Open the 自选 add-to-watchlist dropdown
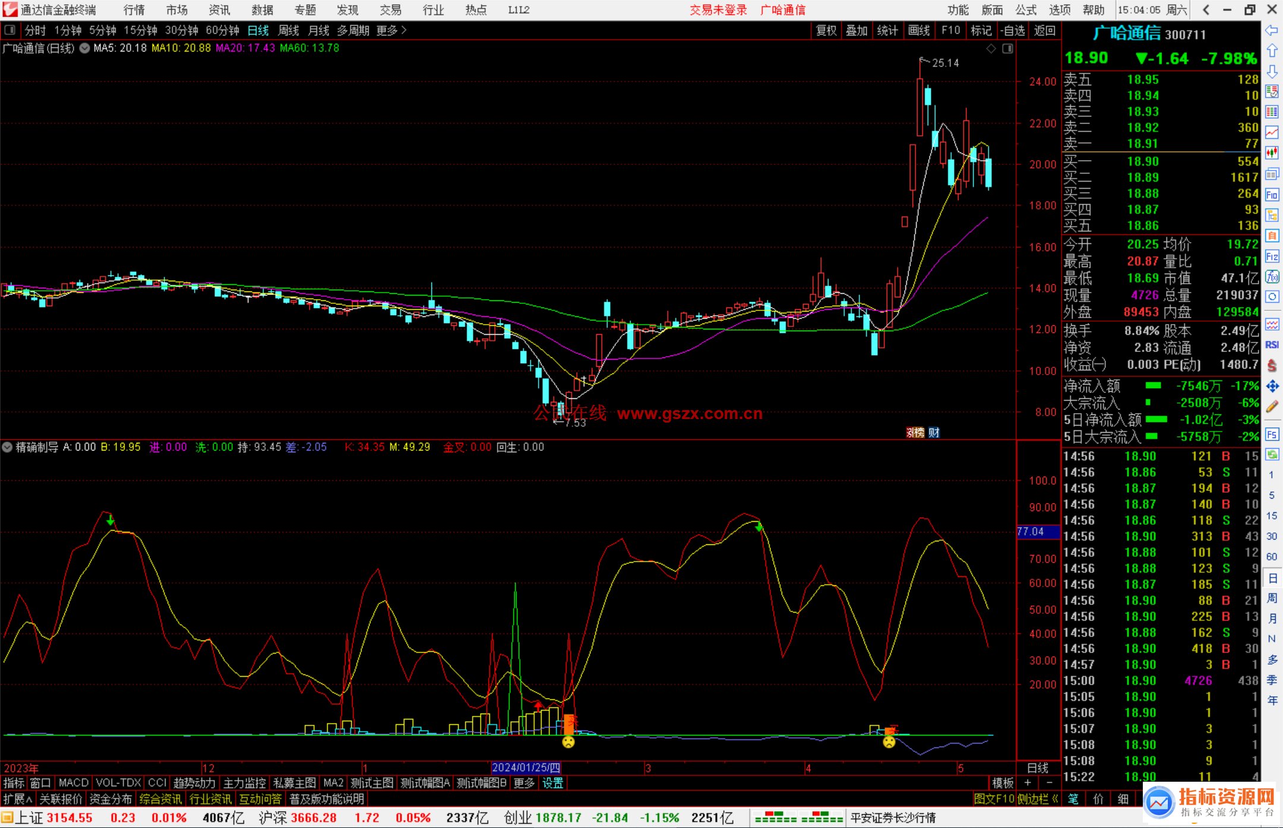The image size is (1283, 828). click(1012, 30)
